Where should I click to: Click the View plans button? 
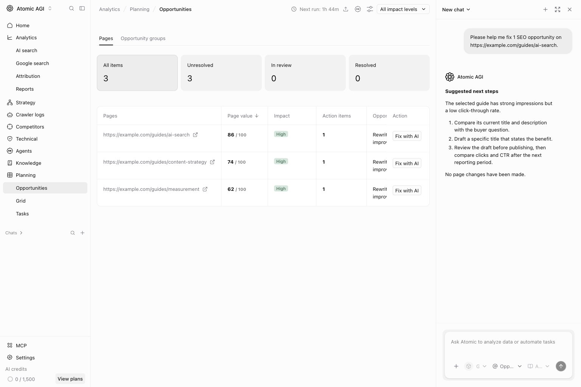coord(70,379)
